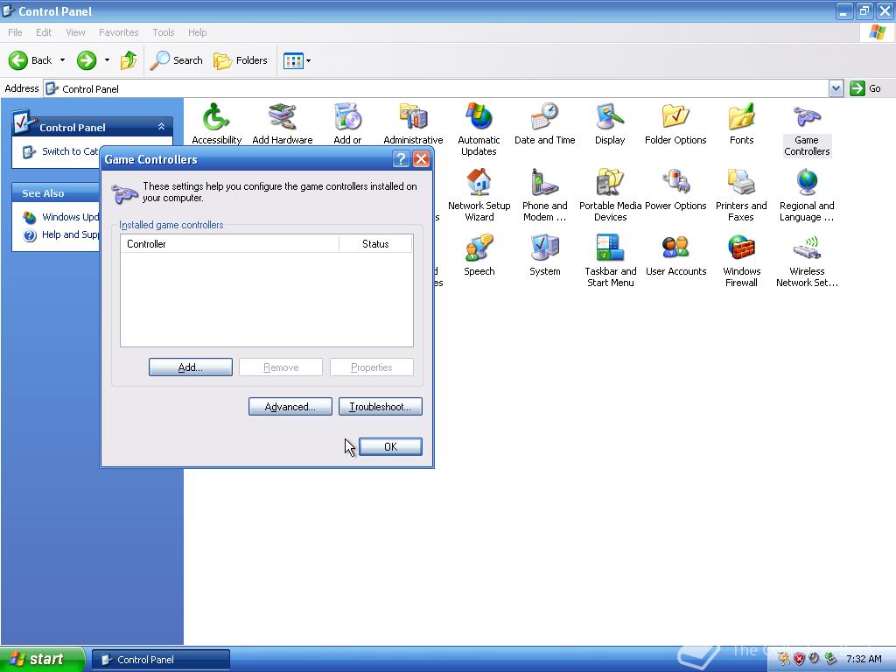Open the System icon
The width and height of the screenshot is (896, 672).
(544, 255)
